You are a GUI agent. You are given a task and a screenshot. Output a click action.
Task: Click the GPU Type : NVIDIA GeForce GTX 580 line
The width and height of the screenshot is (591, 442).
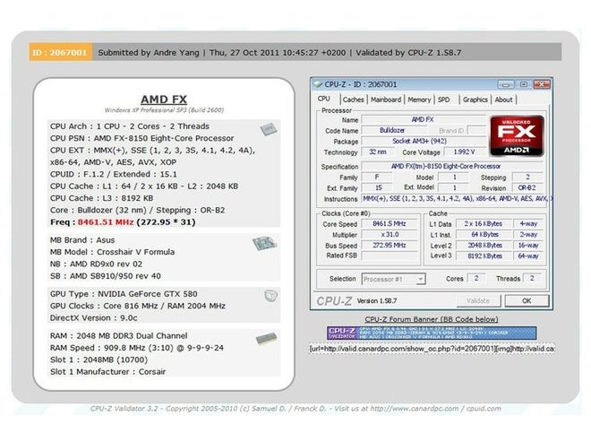124,294
